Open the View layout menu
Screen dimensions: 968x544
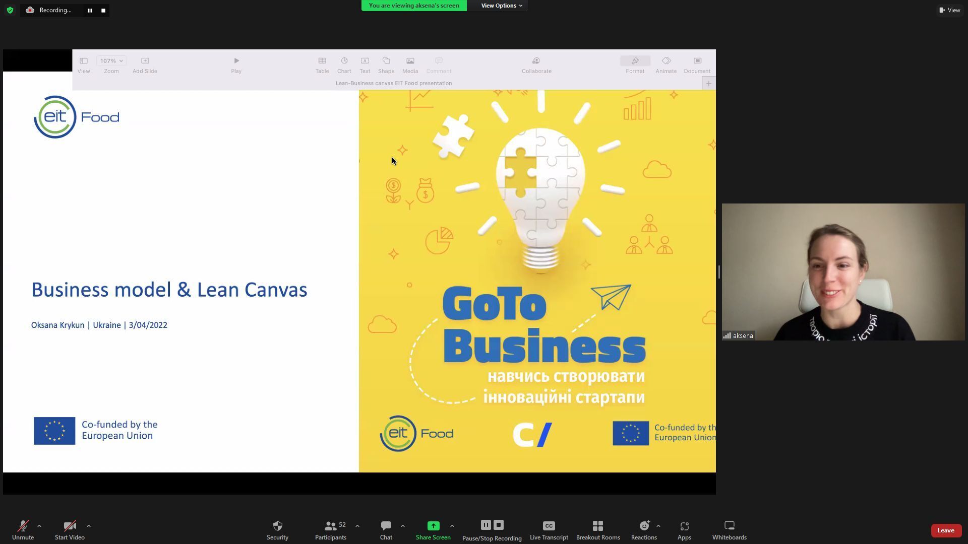[x=950, y=10]
